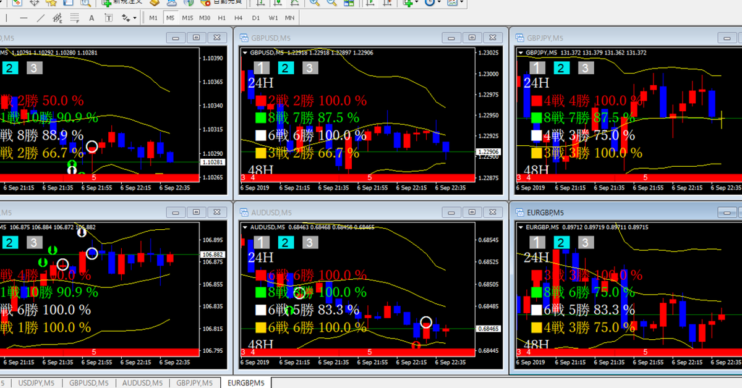Click the chart templates icon

[452, 2]
